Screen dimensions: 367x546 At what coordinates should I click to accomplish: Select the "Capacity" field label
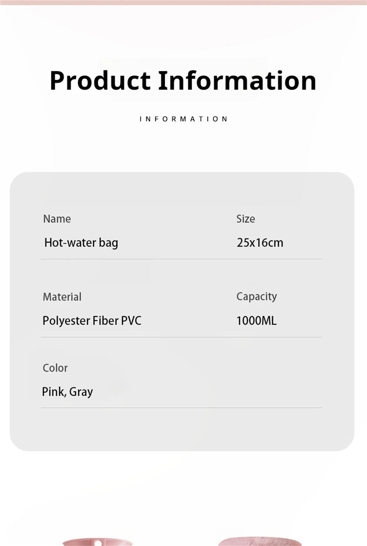click(257, 297)
